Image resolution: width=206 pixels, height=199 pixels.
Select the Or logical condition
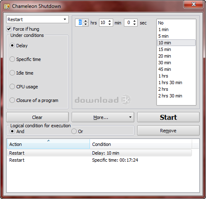74,131
